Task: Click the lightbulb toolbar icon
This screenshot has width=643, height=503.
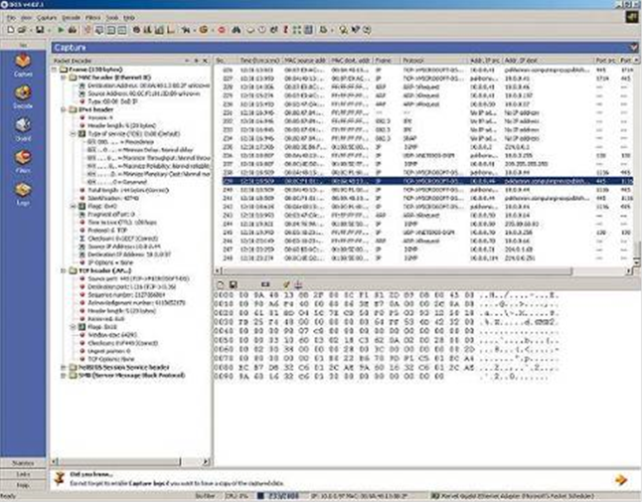Action: pos(343,30)
